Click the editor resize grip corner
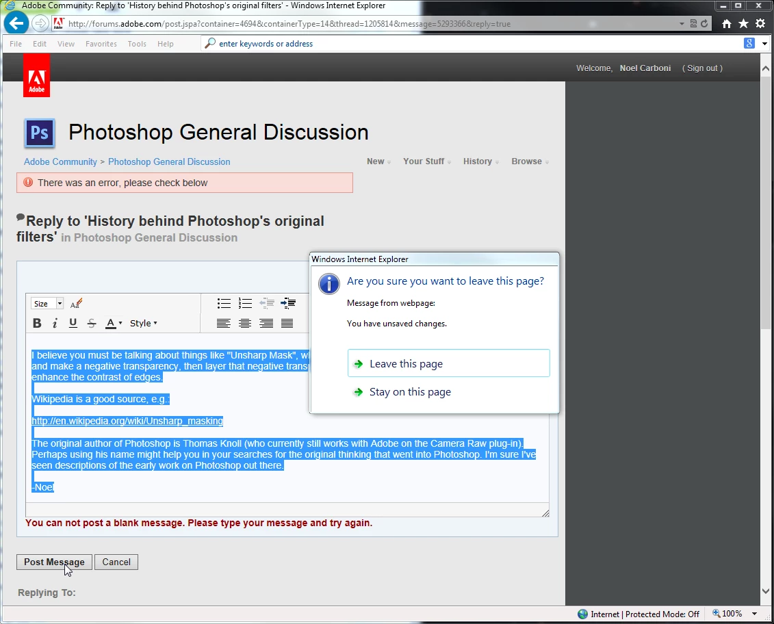This screenshot has height=624, width=774. click(x=545, y=513)
